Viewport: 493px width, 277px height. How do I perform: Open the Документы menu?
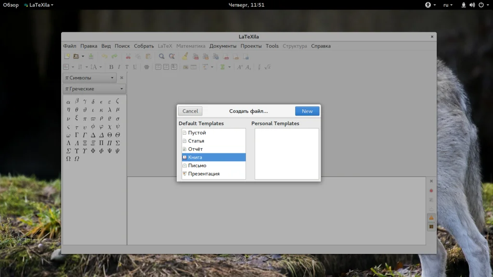click(x=223, y=46)
